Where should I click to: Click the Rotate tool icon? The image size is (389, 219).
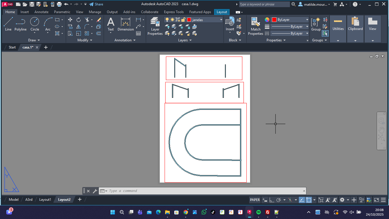[x=79, y=20]
